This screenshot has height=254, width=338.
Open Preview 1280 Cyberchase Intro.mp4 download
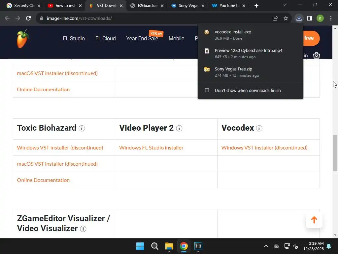tap(250, 53)
